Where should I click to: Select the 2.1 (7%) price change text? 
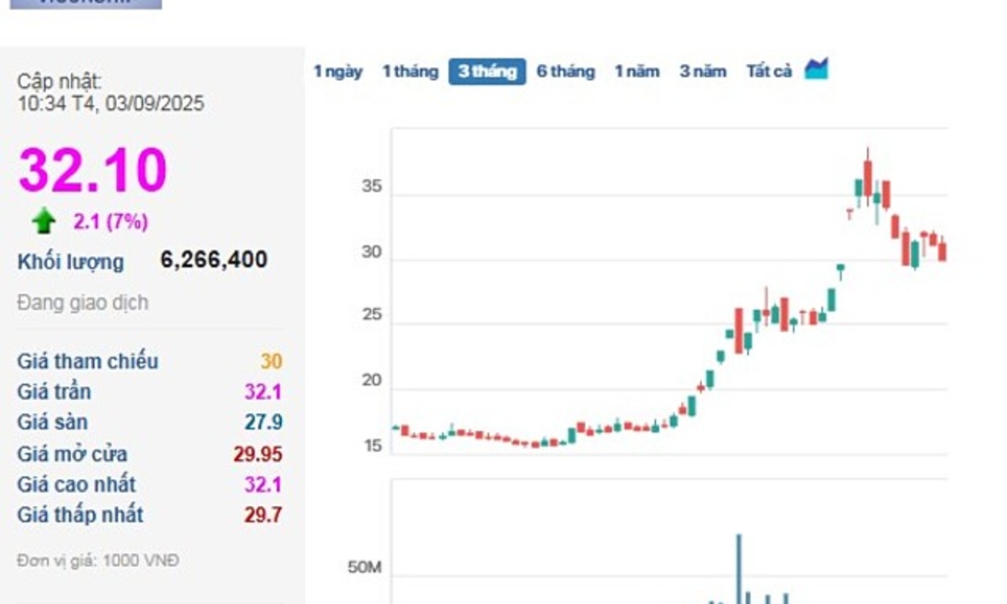coord(110,221)
